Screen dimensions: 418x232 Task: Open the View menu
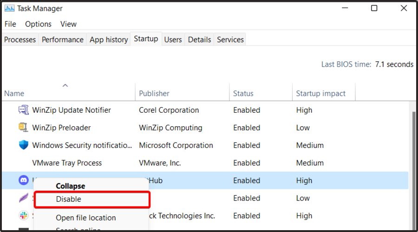(68, 24)
